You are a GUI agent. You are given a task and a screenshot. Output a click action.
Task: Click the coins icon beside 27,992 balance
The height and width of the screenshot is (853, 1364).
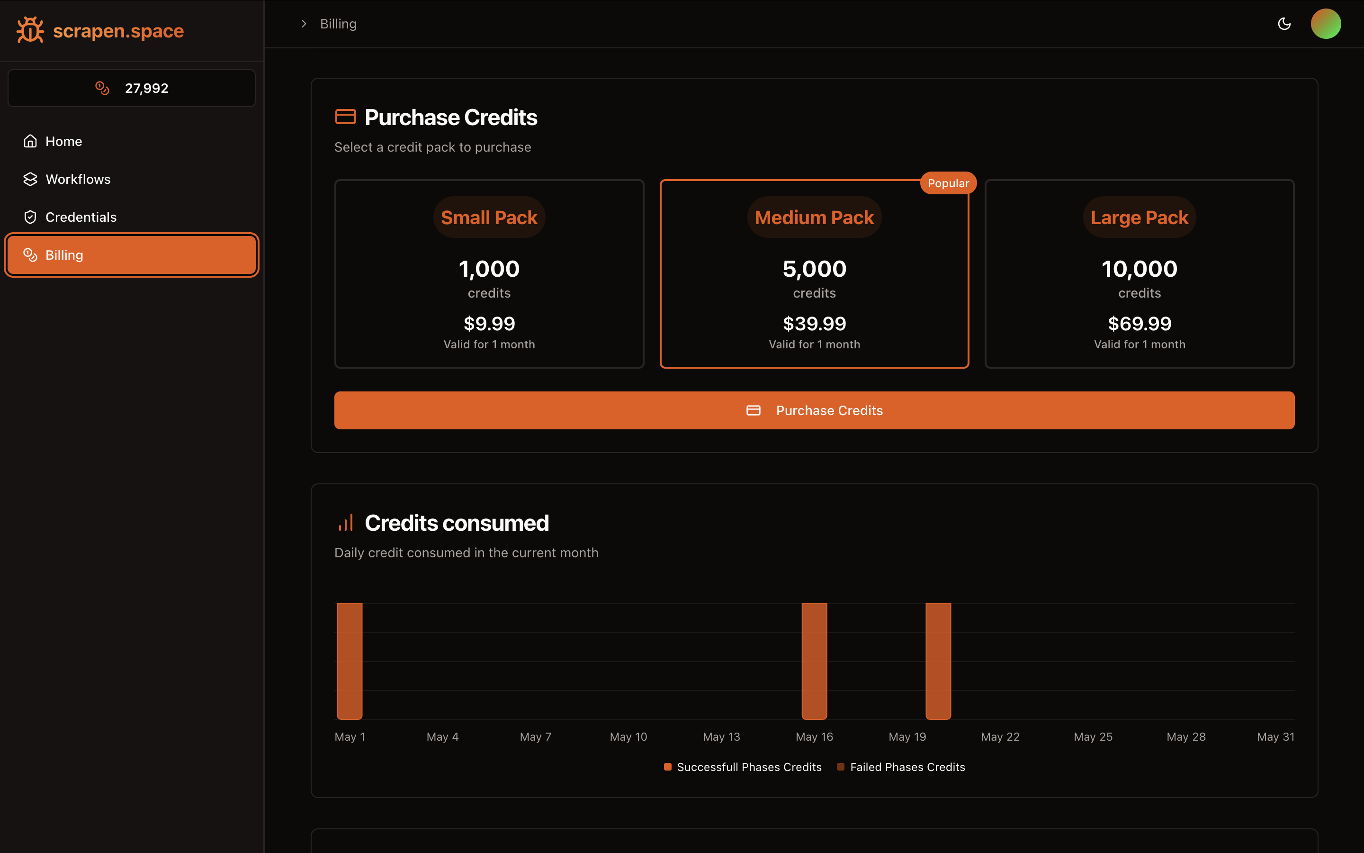[x=102, y=88]
